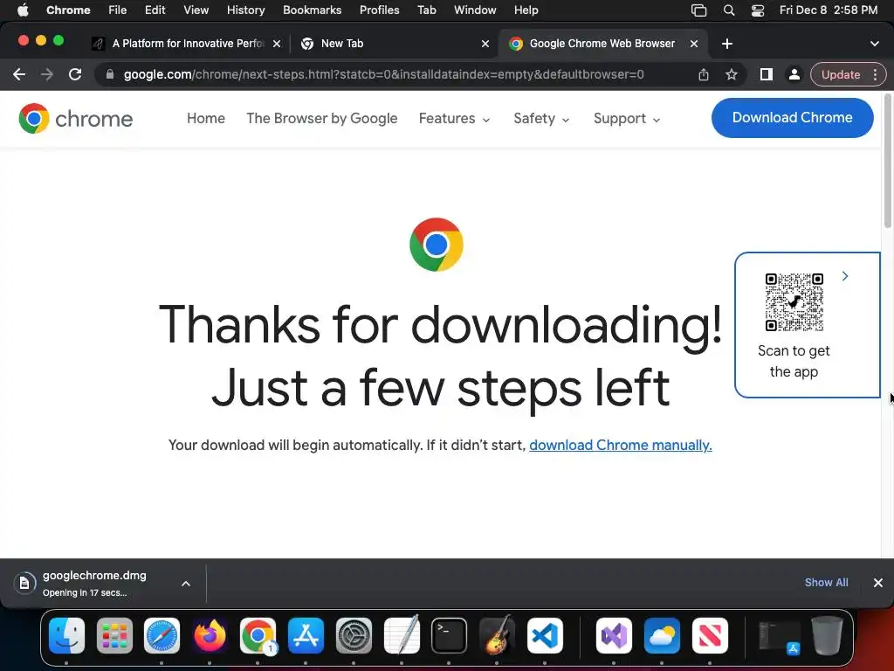Viewport: 894px width, 671px height.
Task: Open a new tab with the plus button
Action: (x=727, y=44)
